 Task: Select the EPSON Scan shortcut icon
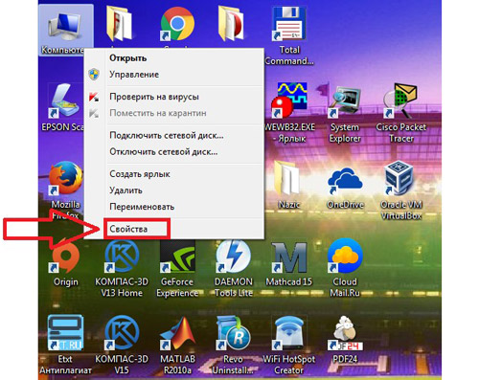coord(65,101)
